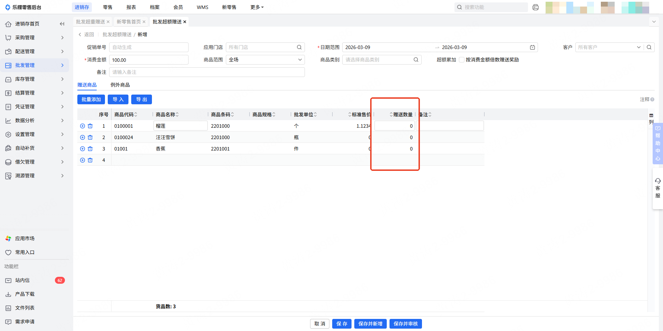Switch to the 例外商品 tab

click(120, 85)
